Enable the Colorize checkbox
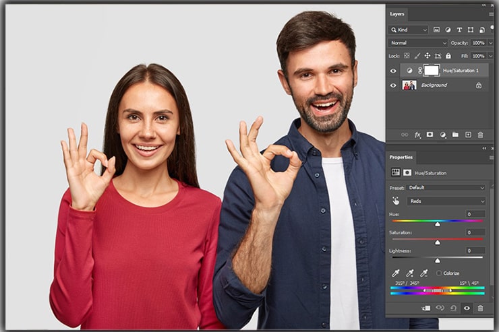The height and width of the screenshot is (332, 499). pyautogui.click(x=439, y=273)
